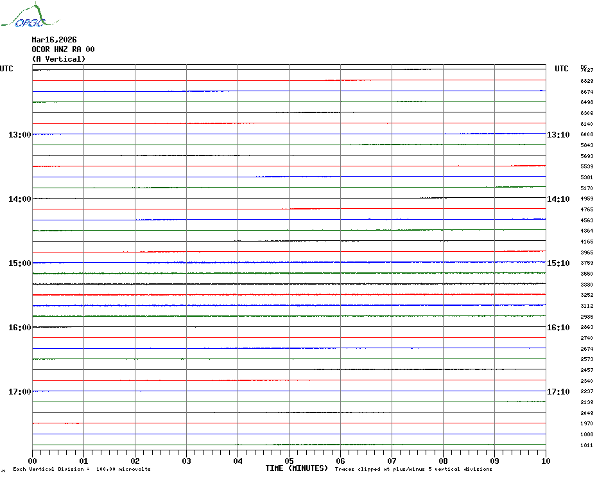Viewport: 597px width, 478px height.
Task: Click the 08 minute axis label
Action: click(x=443, y=461)
